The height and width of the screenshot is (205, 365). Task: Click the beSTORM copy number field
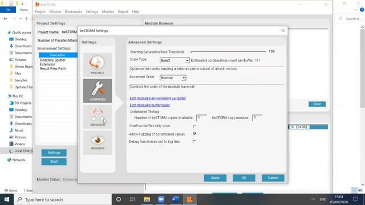click(257, 118)
